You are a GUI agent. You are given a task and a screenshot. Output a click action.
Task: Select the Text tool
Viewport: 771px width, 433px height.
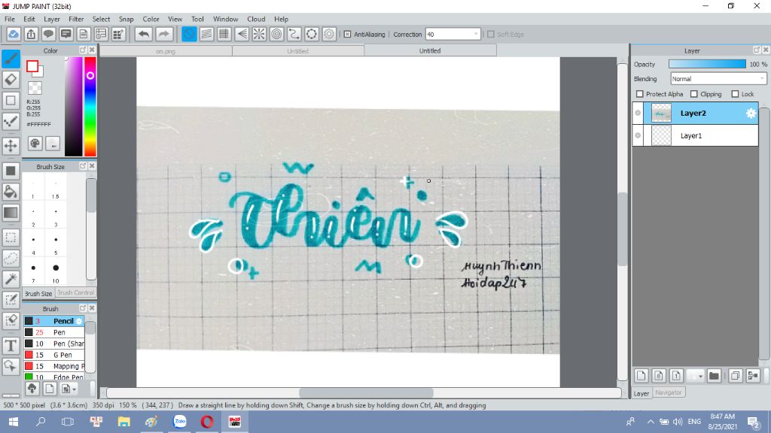click(x=11, y=346)
